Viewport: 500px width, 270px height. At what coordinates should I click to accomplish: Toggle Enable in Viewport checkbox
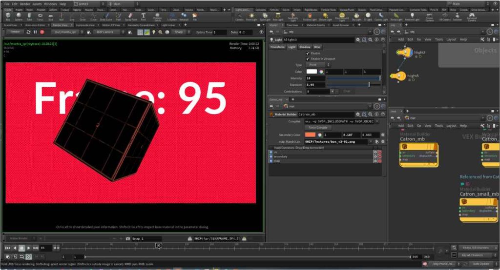click(x=308, y=58)
